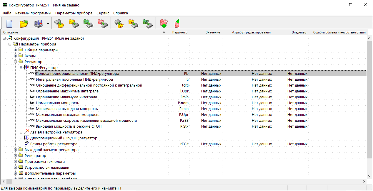Create a new configuration with the blank page icon
This screenshot has width=373, height=191.
[x=10, y=23]
